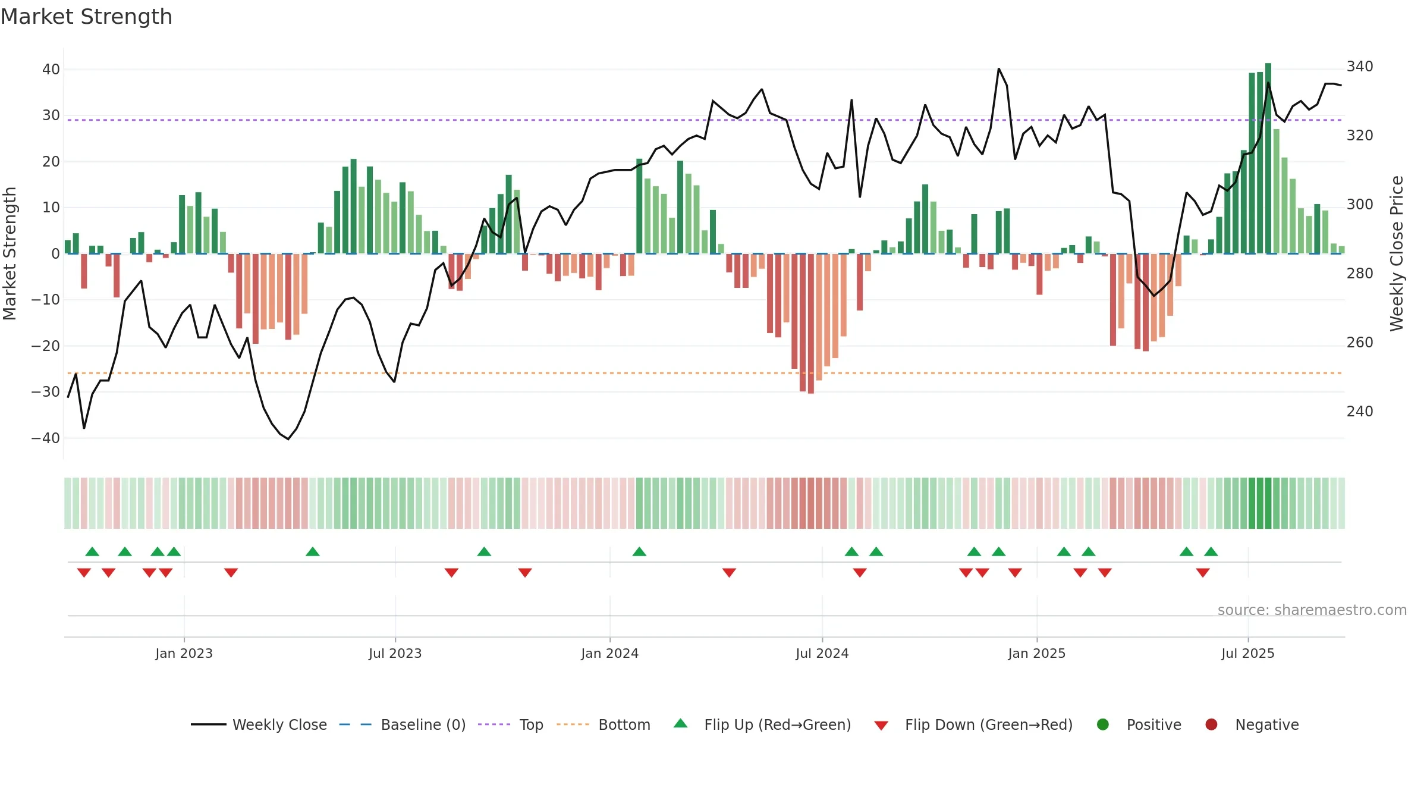Click the 40 strength axis tick label
Viewport: 1427px width, 803px height.
tap(51, 69)
